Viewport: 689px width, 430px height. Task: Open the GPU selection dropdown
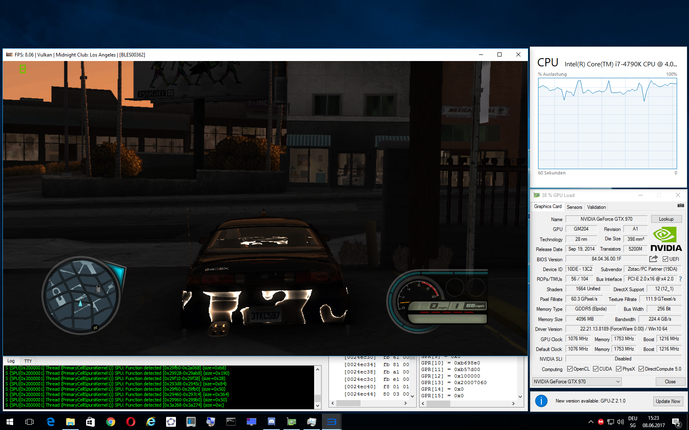coord(577,382)
